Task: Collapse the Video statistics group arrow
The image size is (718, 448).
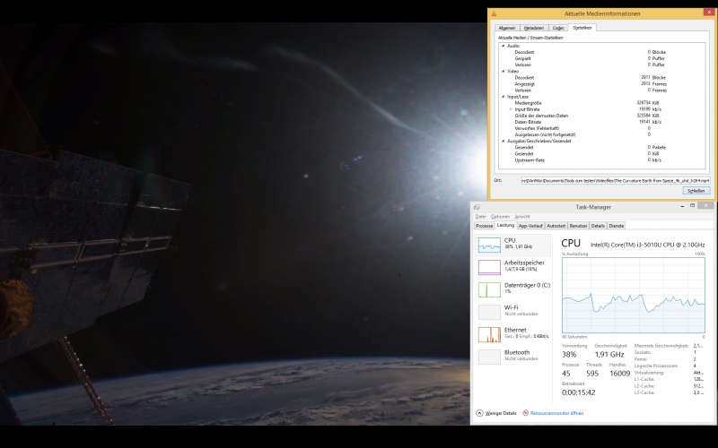Action: 503,72
